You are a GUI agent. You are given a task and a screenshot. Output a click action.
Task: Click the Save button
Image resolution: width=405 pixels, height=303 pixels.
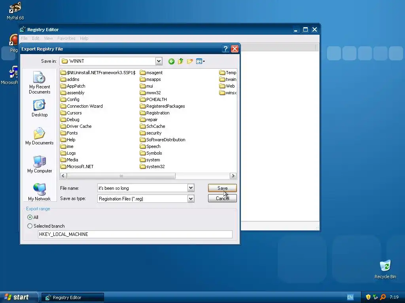tap(222, 188)
